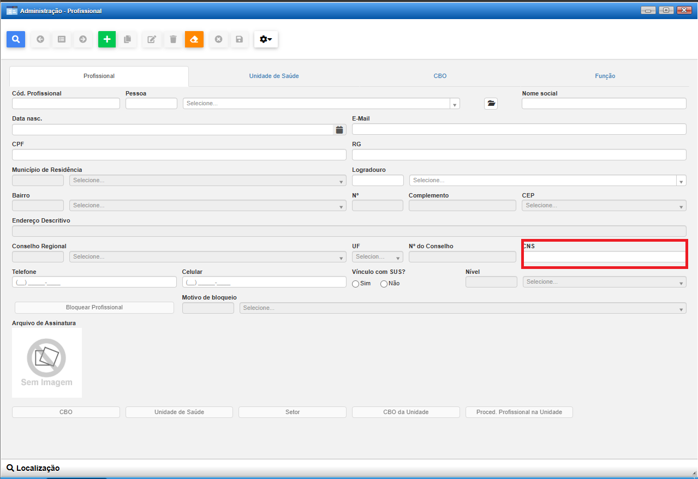Open the folder icon next to Pessoa
Screen dimensions: 698x479
pos(491,103)
